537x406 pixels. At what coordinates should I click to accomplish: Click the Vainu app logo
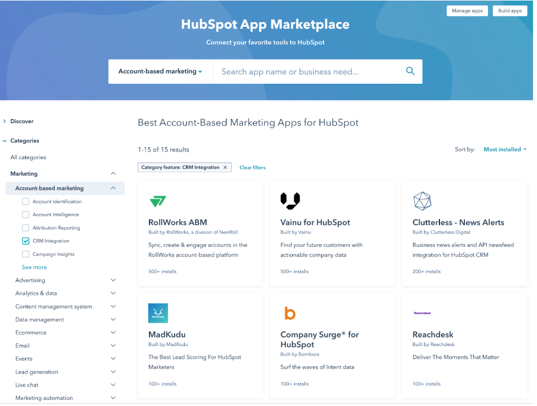[290, 201]
